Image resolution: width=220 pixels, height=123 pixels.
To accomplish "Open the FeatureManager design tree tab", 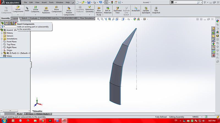I will (x=2, y=23).
